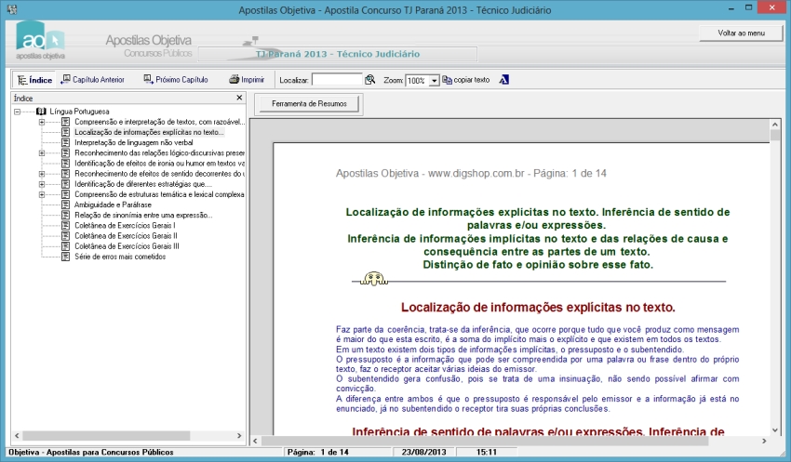Select the Língua Portuguesa root item
Screen dimensions: 791x462
pos(79,112)
